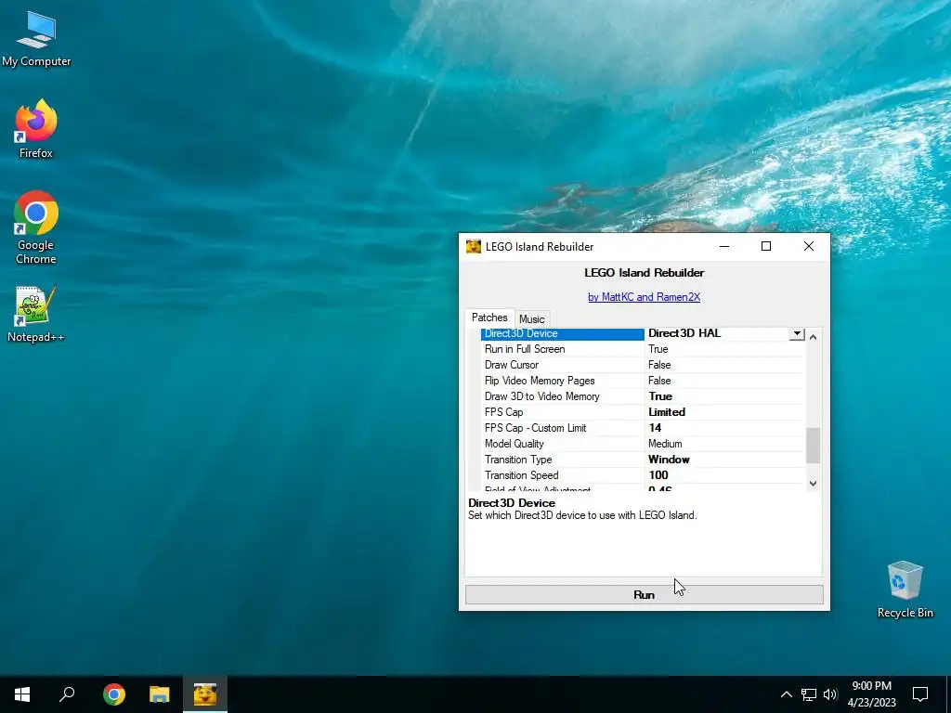
Task: Click the False value for Draw Cursor
Action: click(659, 365)
